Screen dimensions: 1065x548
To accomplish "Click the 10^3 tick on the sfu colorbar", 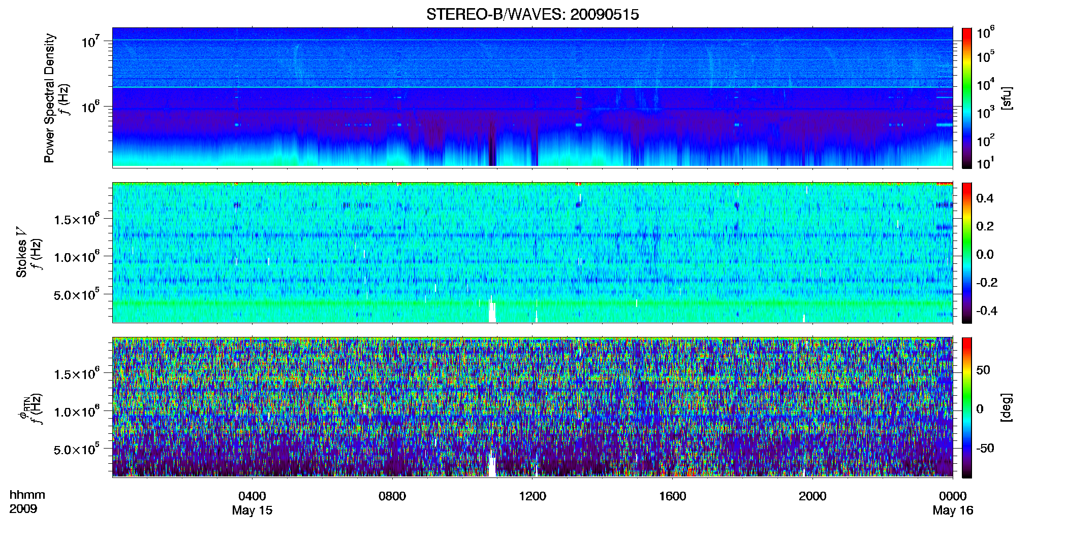I will [x=986, y=113].
